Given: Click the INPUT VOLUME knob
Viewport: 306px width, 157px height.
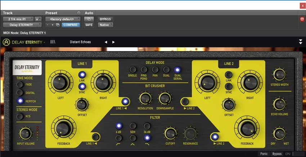Looking at the screenshot, I should click(26, 134).
